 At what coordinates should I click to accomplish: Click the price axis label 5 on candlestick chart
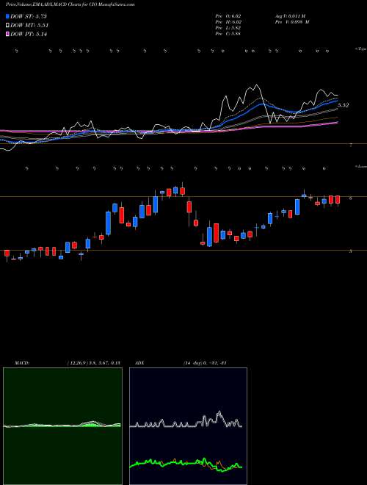click(x=350, y=251)
